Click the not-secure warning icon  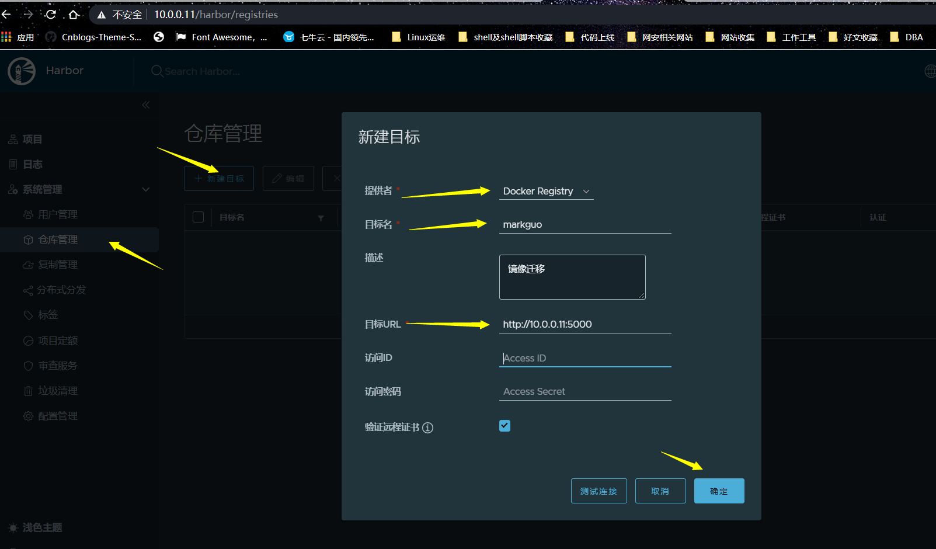[x=102, y=15]
